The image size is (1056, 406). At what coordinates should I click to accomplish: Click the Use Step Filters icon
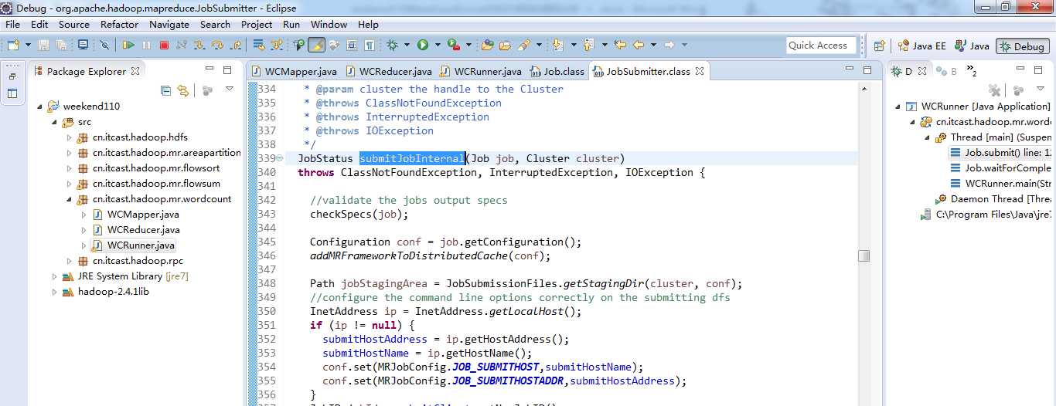277,45
